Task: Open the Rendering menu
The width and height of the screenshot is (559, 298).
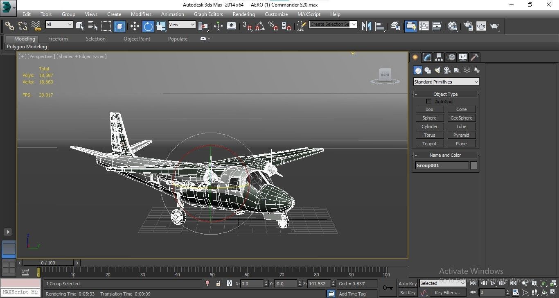Action: click(243, 14)
